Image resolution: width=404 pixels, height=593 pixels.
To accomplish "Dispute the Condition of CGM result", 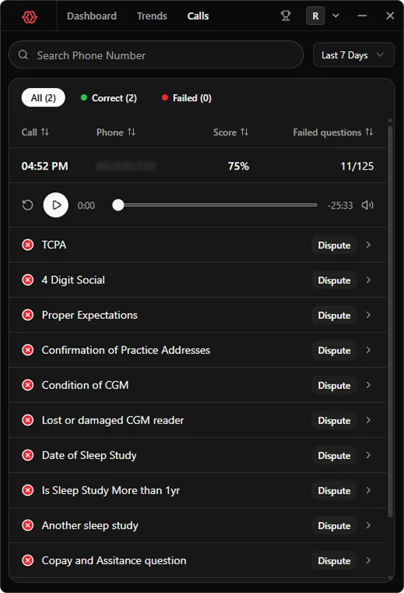I will (x=334, y=385).
